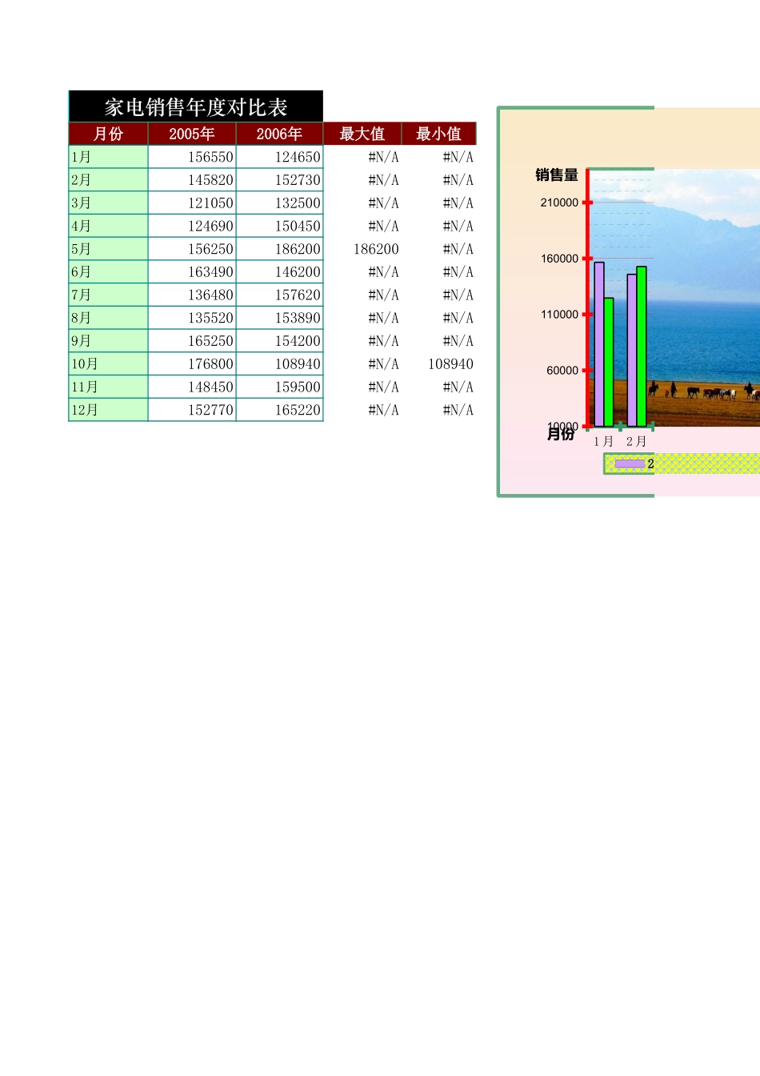Select the 月份 axis title in chart
760x1076 pixels.
coord(560,434)
